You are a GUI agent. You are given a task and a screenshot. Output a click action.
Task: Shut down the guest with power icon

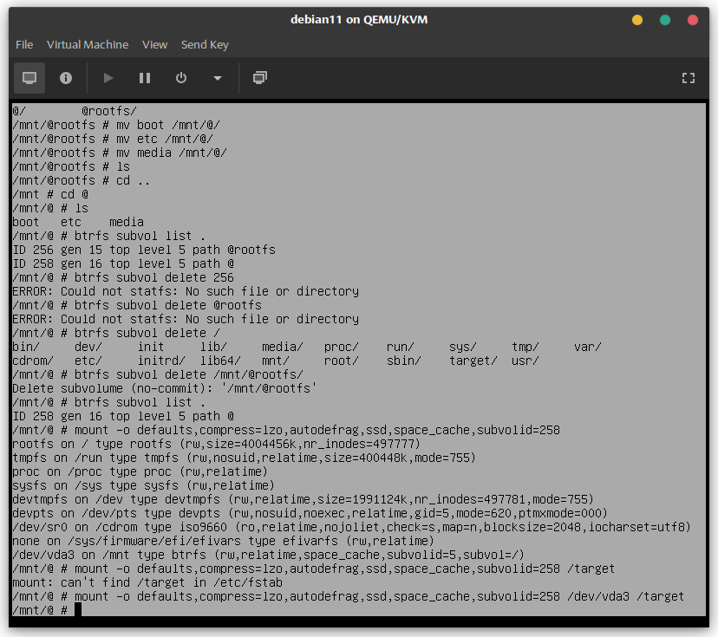tap(181, 78)
